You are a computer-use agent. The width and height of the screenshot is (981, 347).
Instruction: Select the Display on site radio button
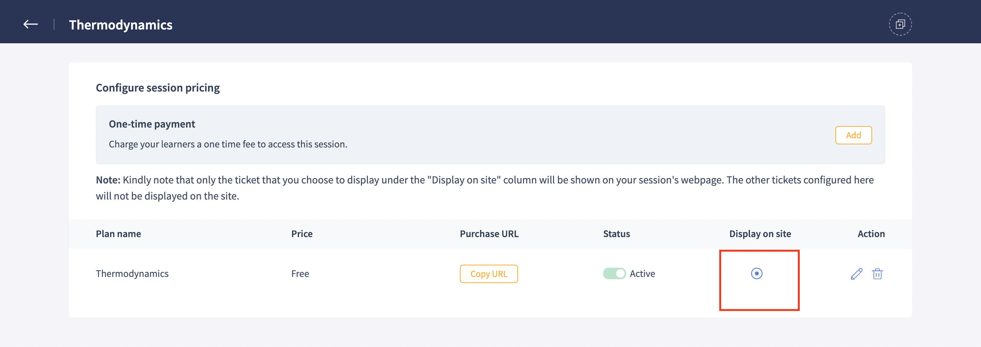point(756,273)
